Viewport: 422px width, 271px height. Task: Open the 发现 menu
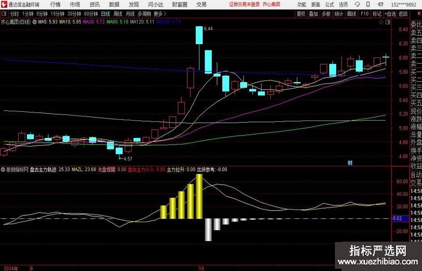click(134, 4)
